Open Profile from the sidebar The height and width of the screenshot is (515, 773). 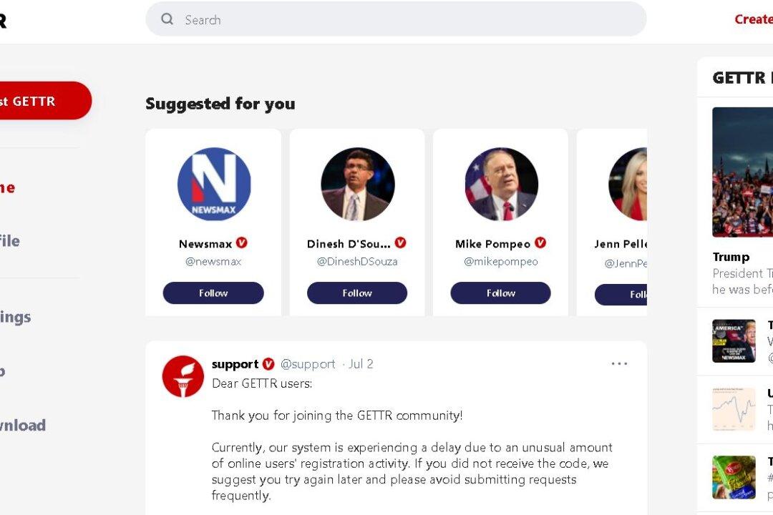click(9, 241)
